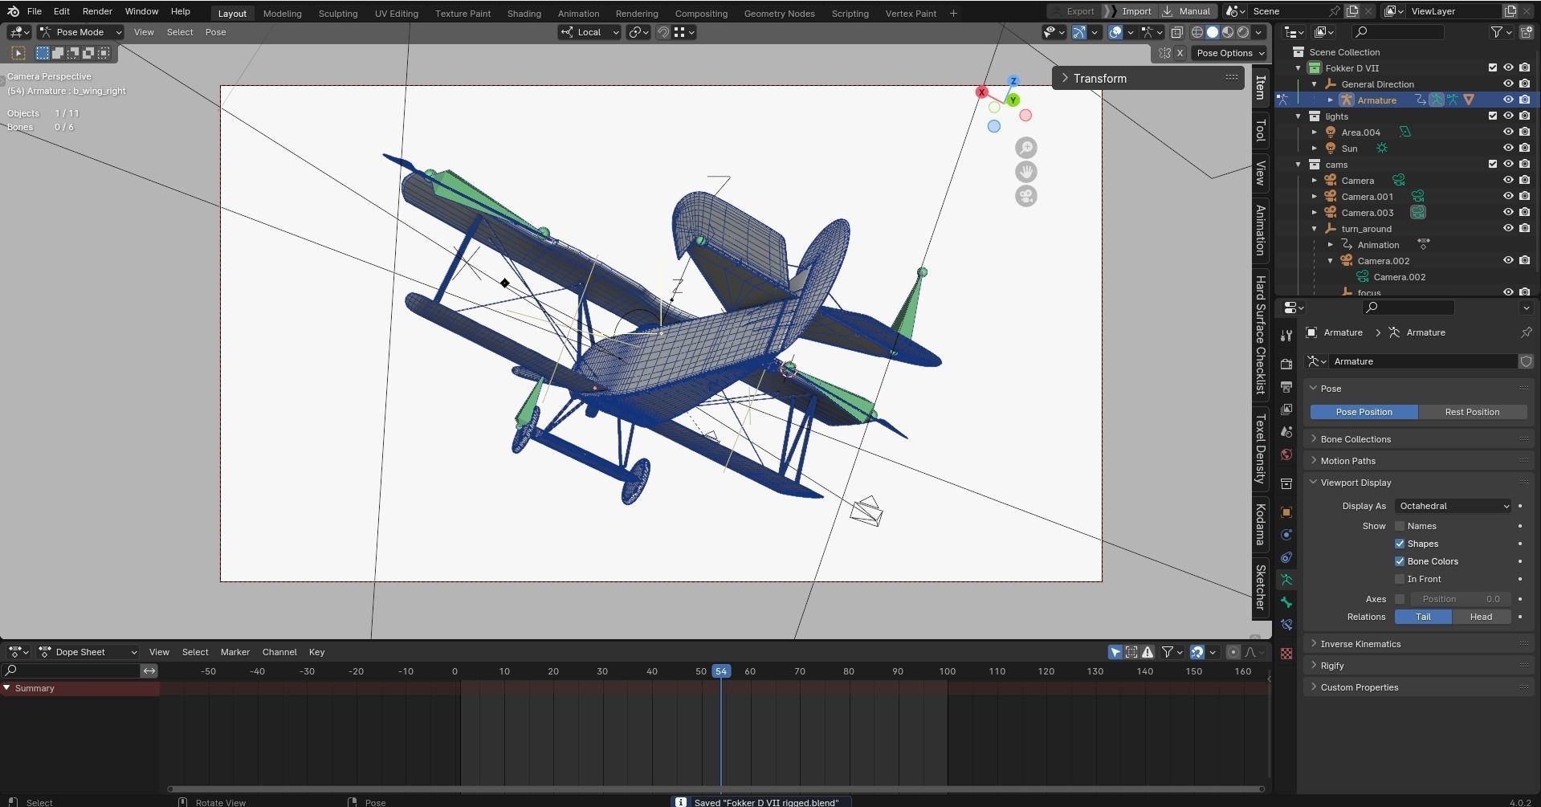Toggle only selected keyframes icon in Dope Sheet
This screenshot has width=1541, height=807.
(1115, 652)
